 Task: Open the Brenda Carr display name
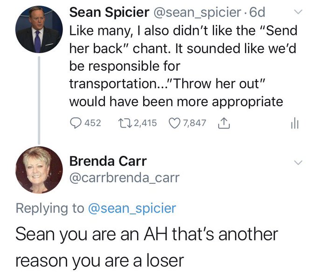click(x=108, y=161)
